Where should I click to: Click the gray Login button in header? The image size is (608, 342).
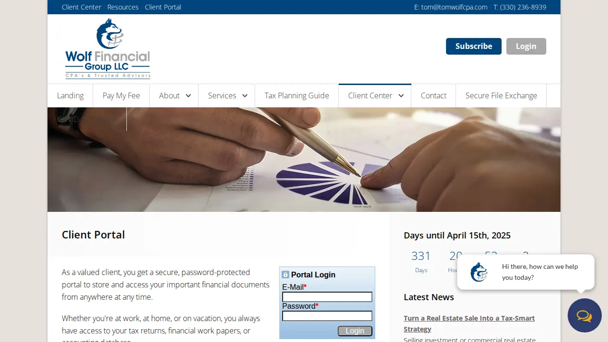[526, 46]
